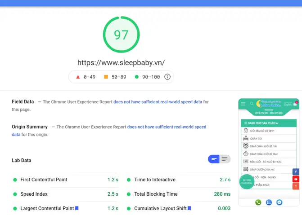Open Field Data insufficient speed data link
The height and width of the screenshot is (215, 302).
(158, 102)
